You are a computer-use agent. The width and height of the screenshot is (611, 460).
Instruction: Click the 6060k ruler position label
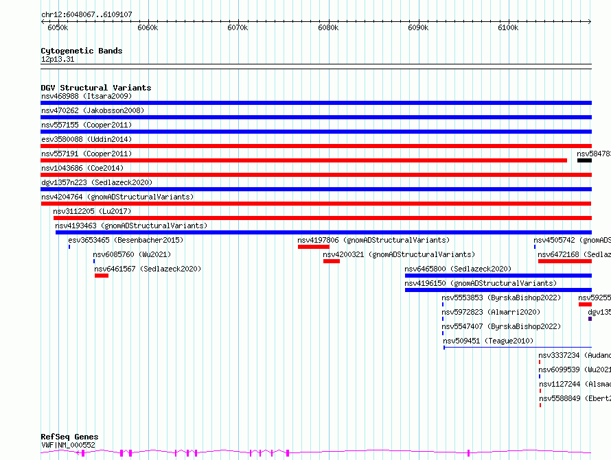click(148, 27)
